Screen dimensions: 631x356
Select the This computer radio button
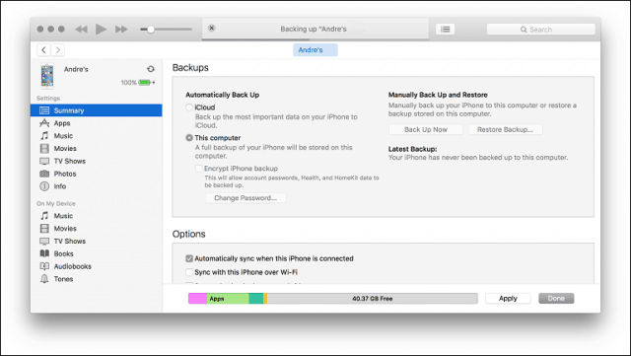click(x=189, y=138)
